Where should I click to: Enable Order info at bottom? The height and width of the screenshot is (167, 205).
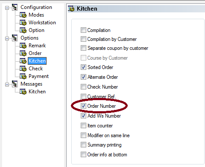click(83, 155)
